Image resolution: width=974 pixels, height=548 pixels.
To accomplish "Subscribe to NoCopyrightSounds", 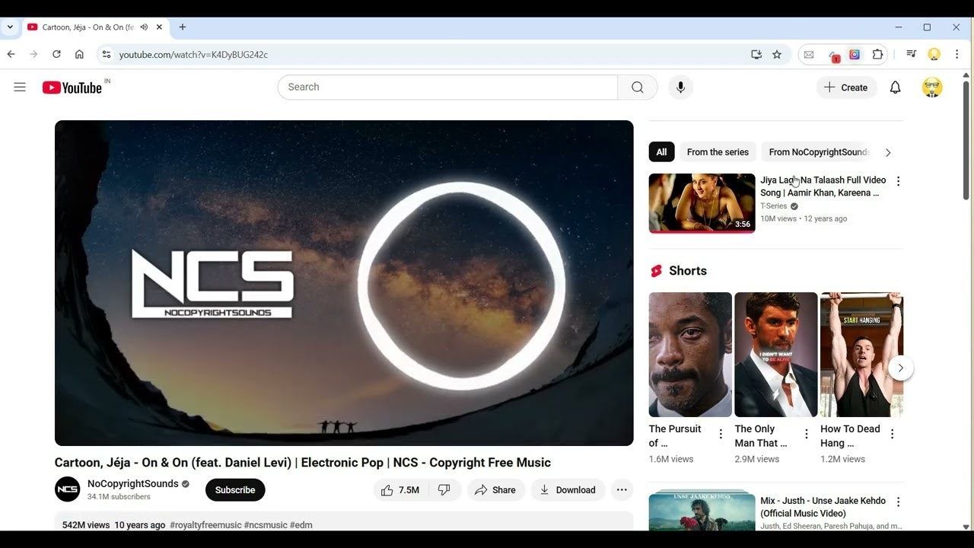I will click(234, 489).
